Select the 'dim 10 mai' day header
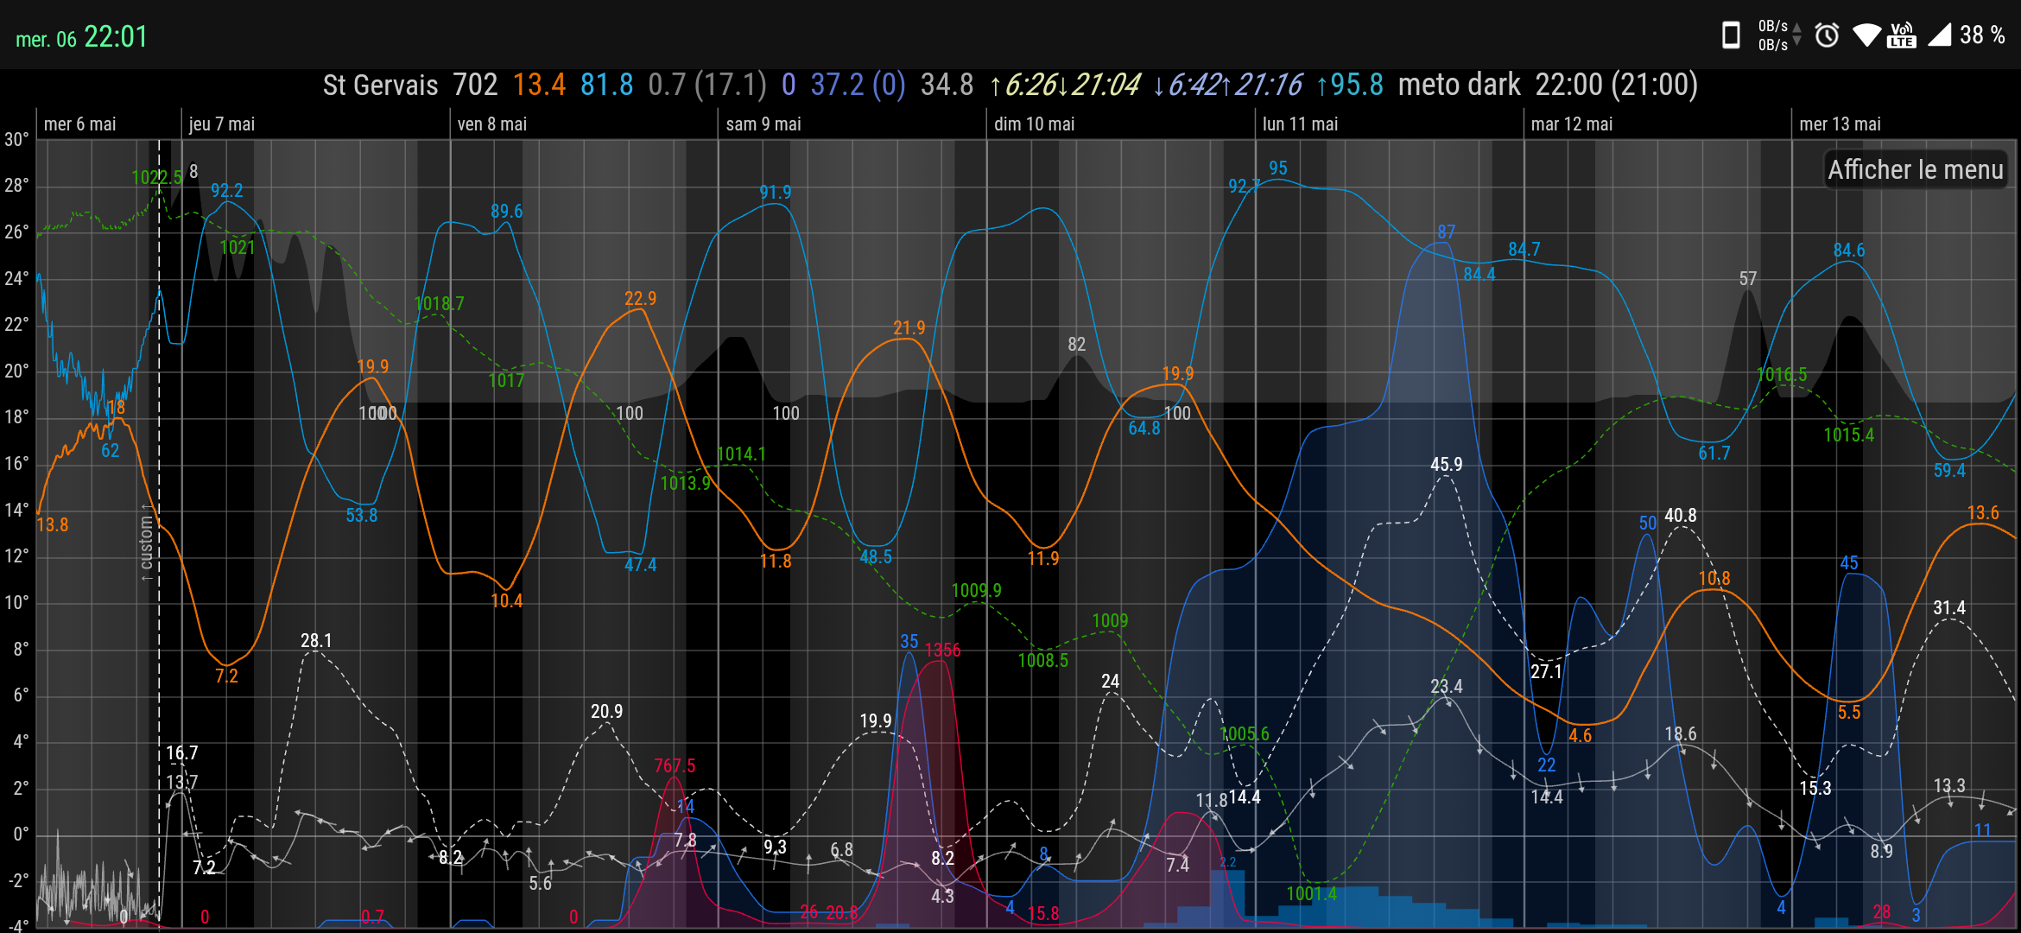The height and width of the screenshot is (933, 2021). [x=1034, y=124]
